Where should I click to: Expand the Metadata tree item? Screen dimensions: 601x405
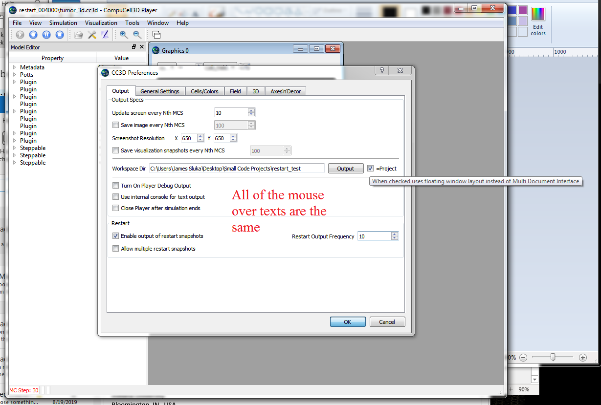14,67
